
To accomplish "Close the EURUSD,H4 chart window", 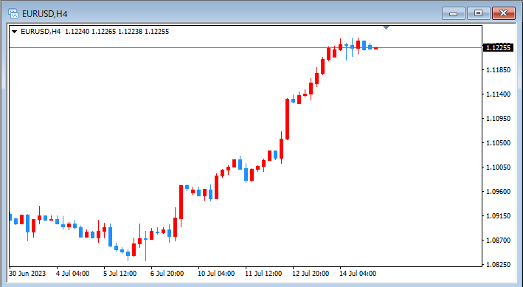I will point(504,13).
